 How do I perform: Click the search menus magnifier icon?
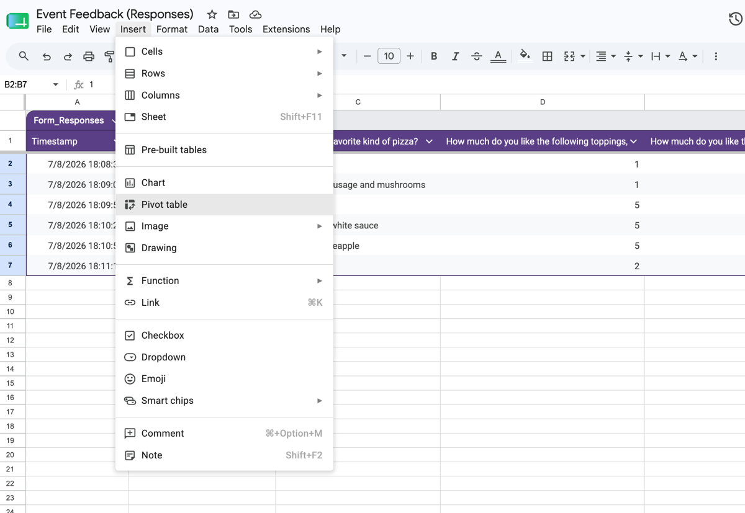(x=24, y=56)
